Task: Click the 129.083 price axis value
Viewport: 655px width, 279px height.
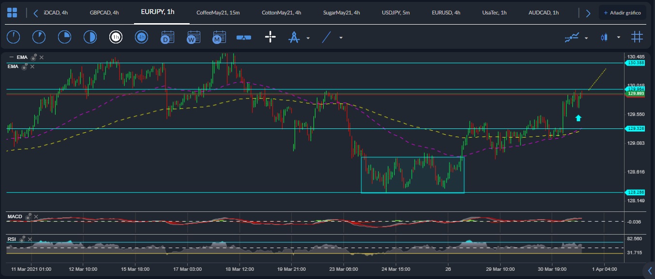Action: click(636, 143)
